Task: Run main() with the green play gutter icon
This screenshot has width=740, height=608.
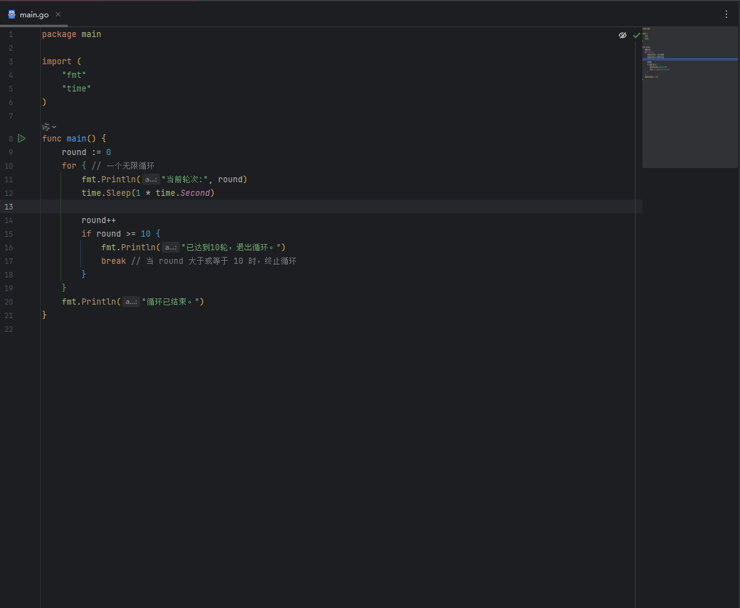Action: click(22, 138)
